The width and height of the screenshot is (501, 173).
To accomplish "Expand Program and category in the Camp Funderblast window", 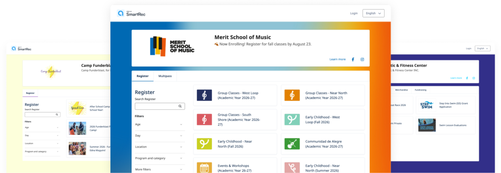I will 42,151.
